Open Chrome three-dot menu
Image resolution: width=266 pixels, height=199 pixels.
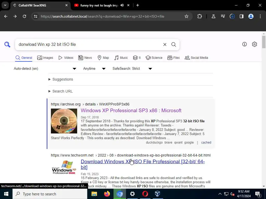coord(260,16)
